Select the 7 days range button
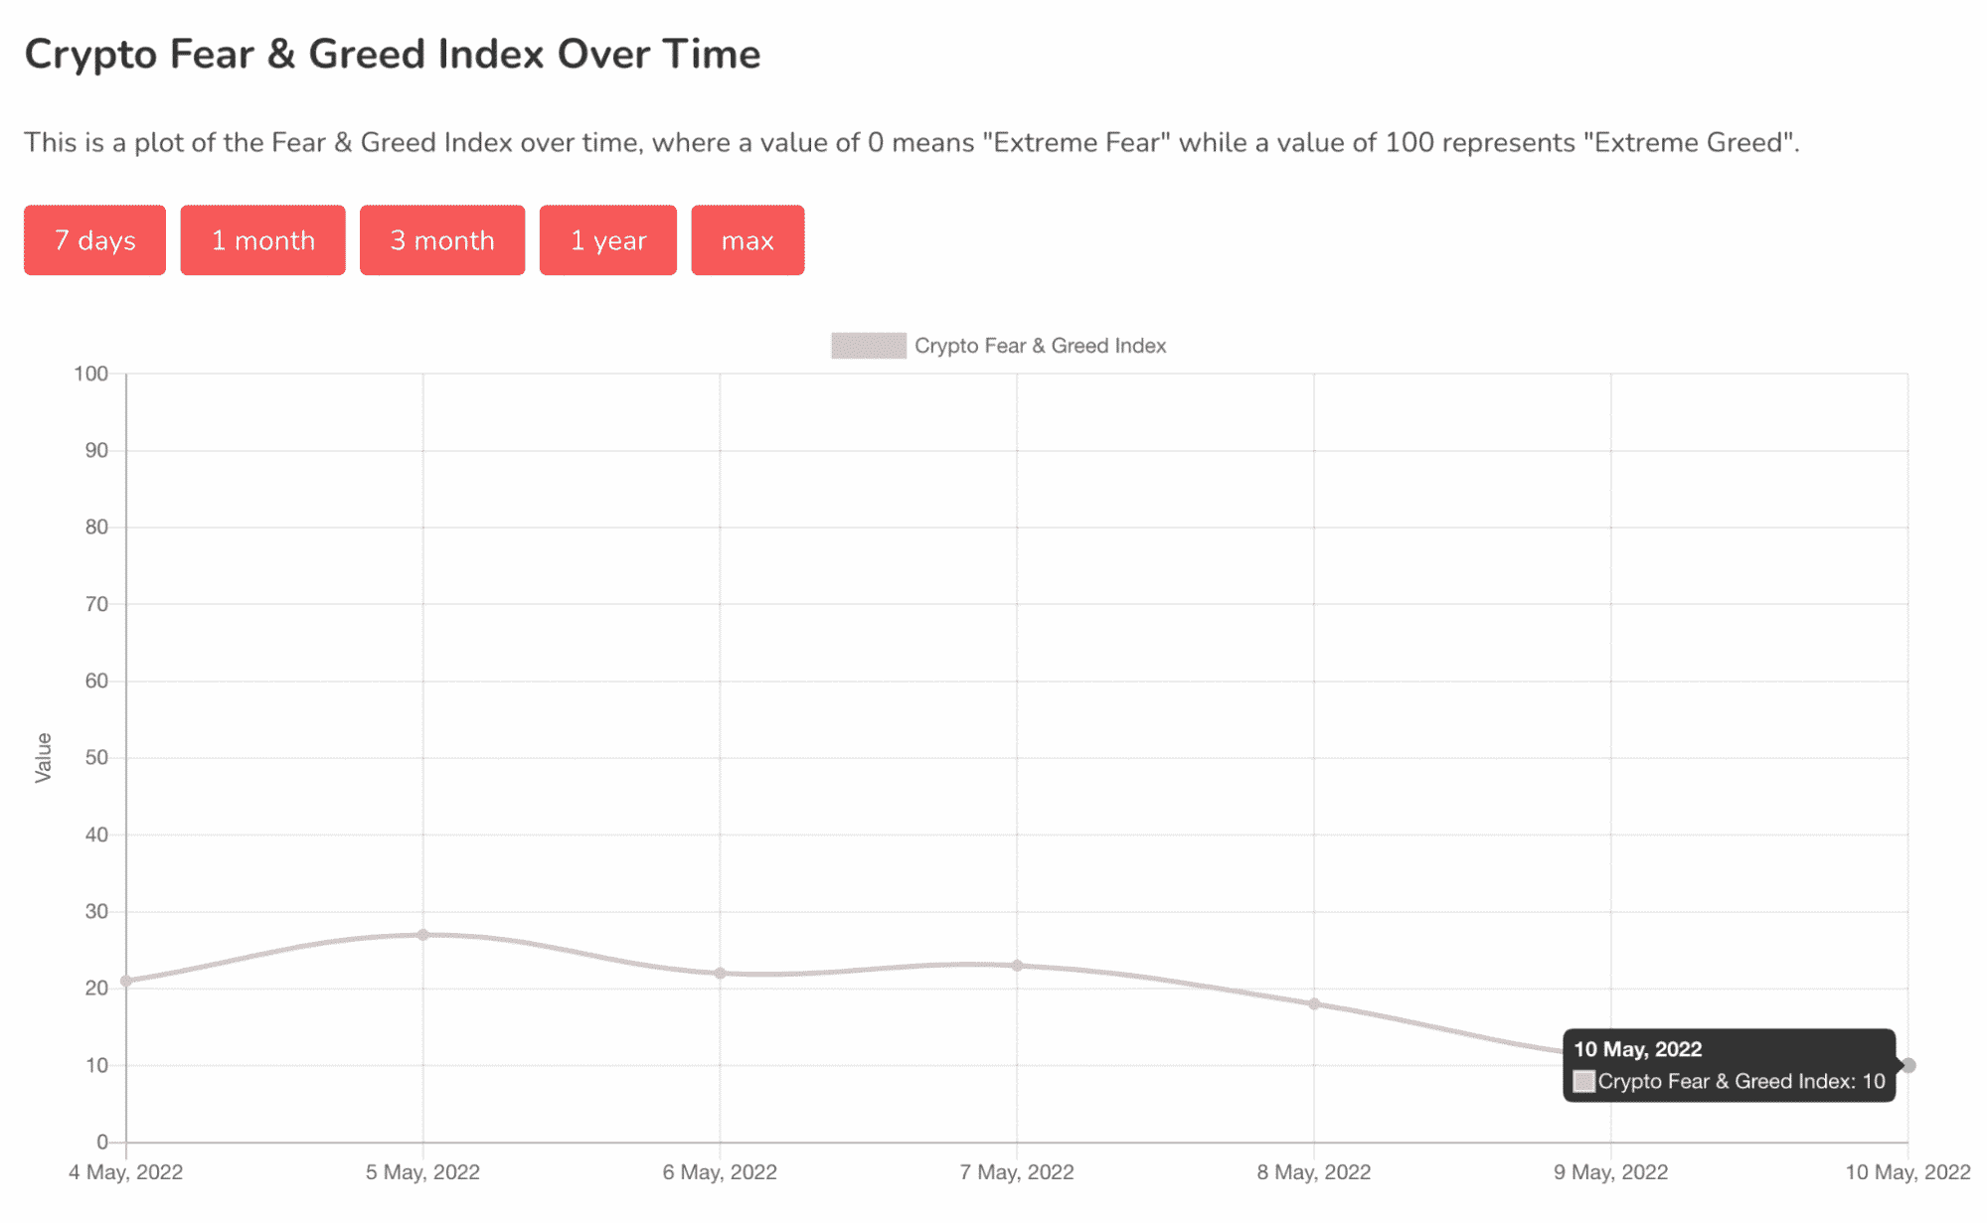 (x=94, y=240)
